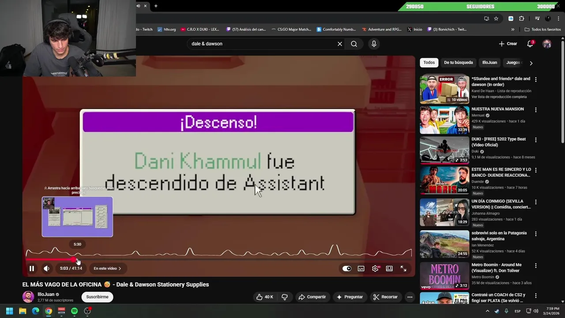This screenshot has height=318, width=565.
Task: Launch Microsoft Edge from taskbar
Action: 35,311
